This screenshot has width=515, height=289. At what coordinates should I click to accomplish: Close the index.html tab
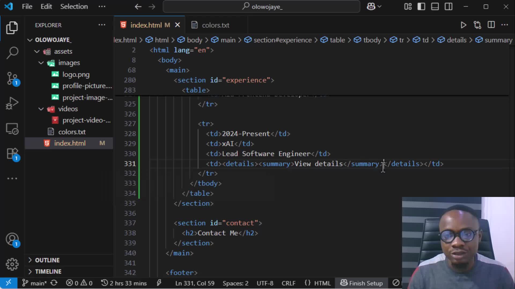pyautogui.click(x=177, y=25)
